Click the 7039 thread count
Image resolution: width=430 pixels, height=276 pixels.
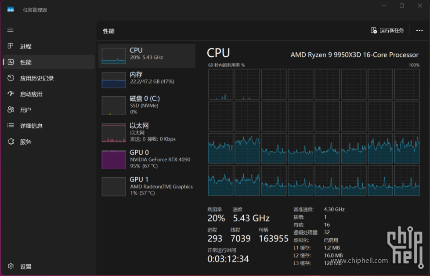(241, 238)
